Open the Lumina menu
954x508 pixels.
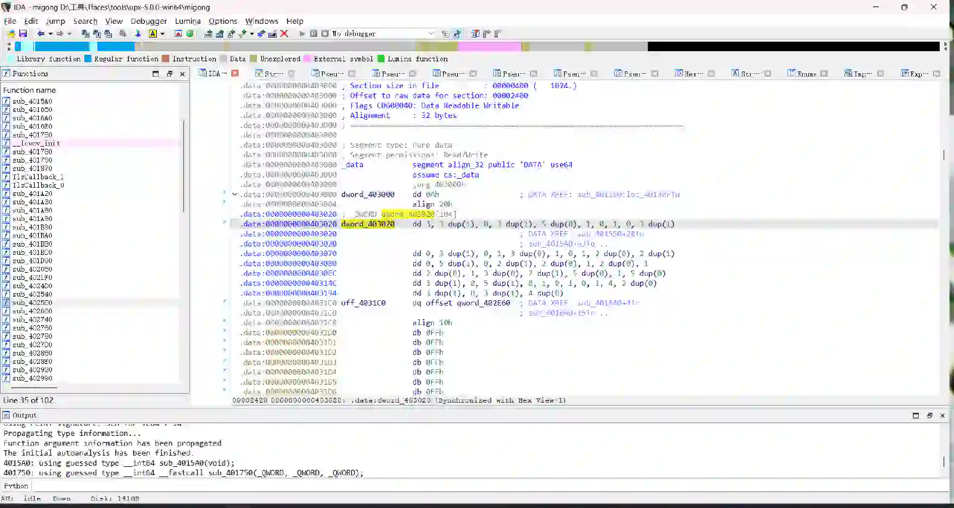[187, 21]
